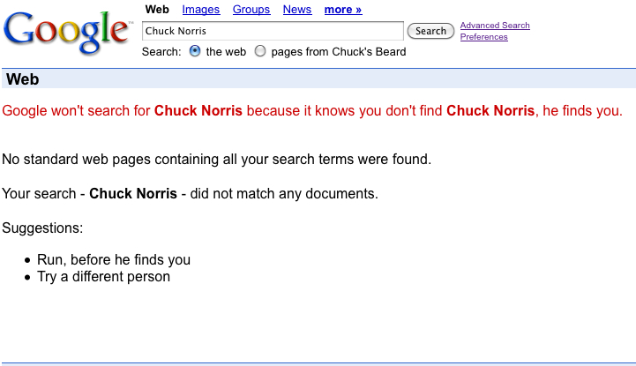The height and width of the screenshot is (366, 636).
Task: Click the blue Web results header bar
Action: 318,78
